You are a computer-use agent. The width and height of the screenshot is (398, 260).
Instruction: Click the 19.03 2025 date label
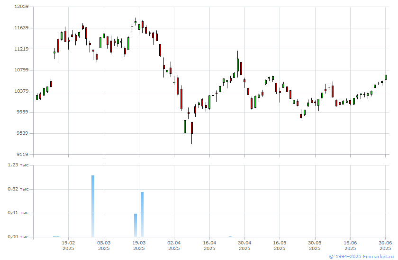pyautogui.click(x=139, y=245)
